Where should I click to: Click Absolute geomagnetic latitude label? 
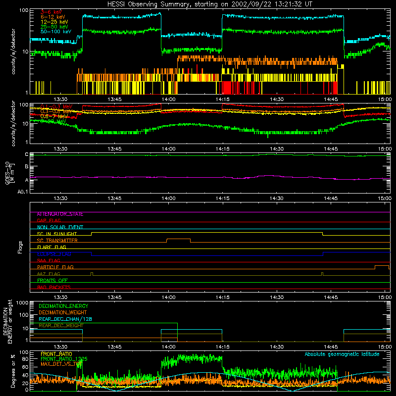pyautogui.click(x=342, y=354)
